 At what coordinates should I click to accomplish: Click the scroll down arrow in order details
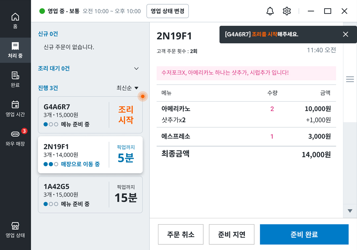point(350,211)
